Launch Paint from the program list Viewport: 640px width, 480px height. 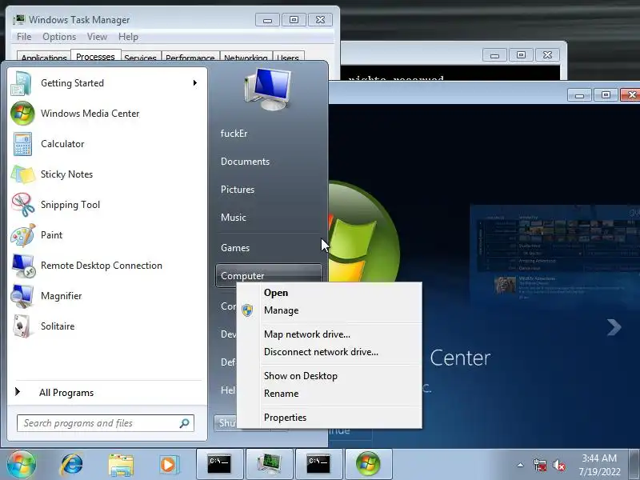(107, 235)
